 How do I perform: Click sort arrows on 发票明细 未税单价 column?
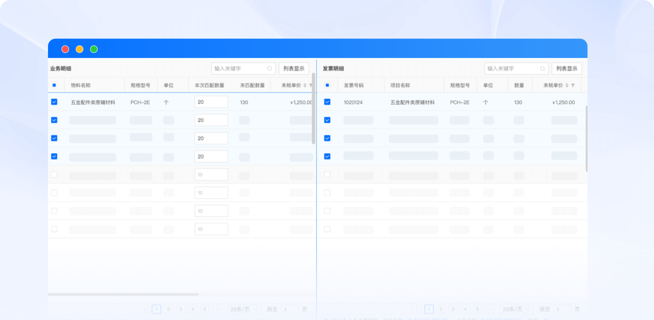[x=567, y=85]
